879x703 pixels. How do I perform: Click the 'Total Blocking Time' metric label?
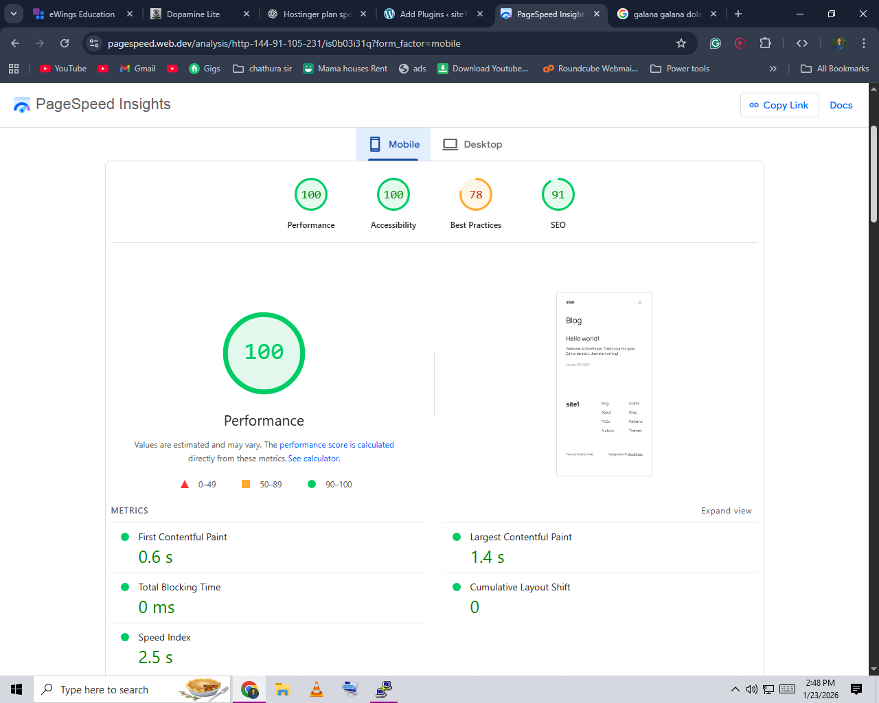point(179,587)
